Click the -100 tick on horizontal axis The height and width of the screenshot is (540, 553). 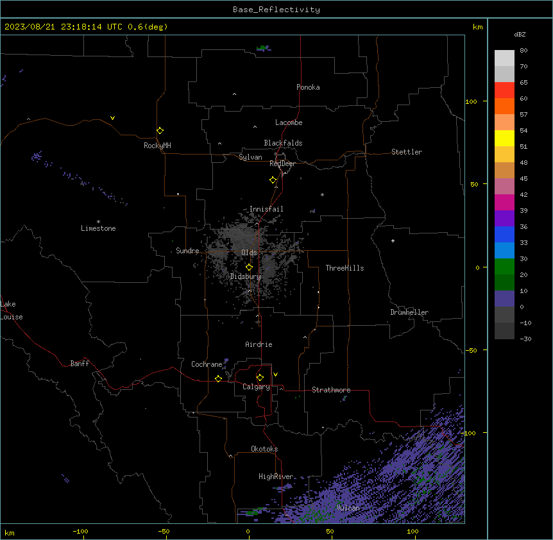pos(80,531)
